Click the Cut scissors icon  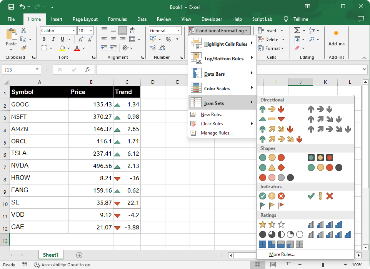[23, 30]
